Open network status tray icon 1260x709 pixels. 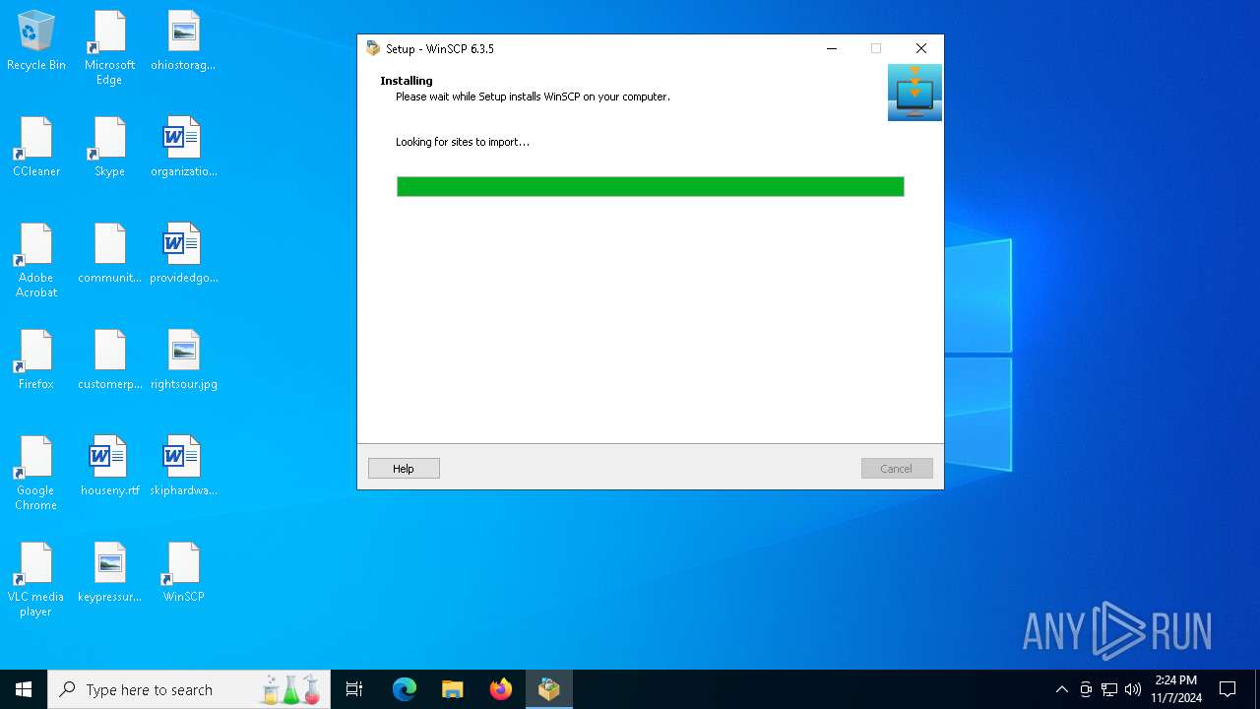pyautogui.click(x=1109, y=689)
